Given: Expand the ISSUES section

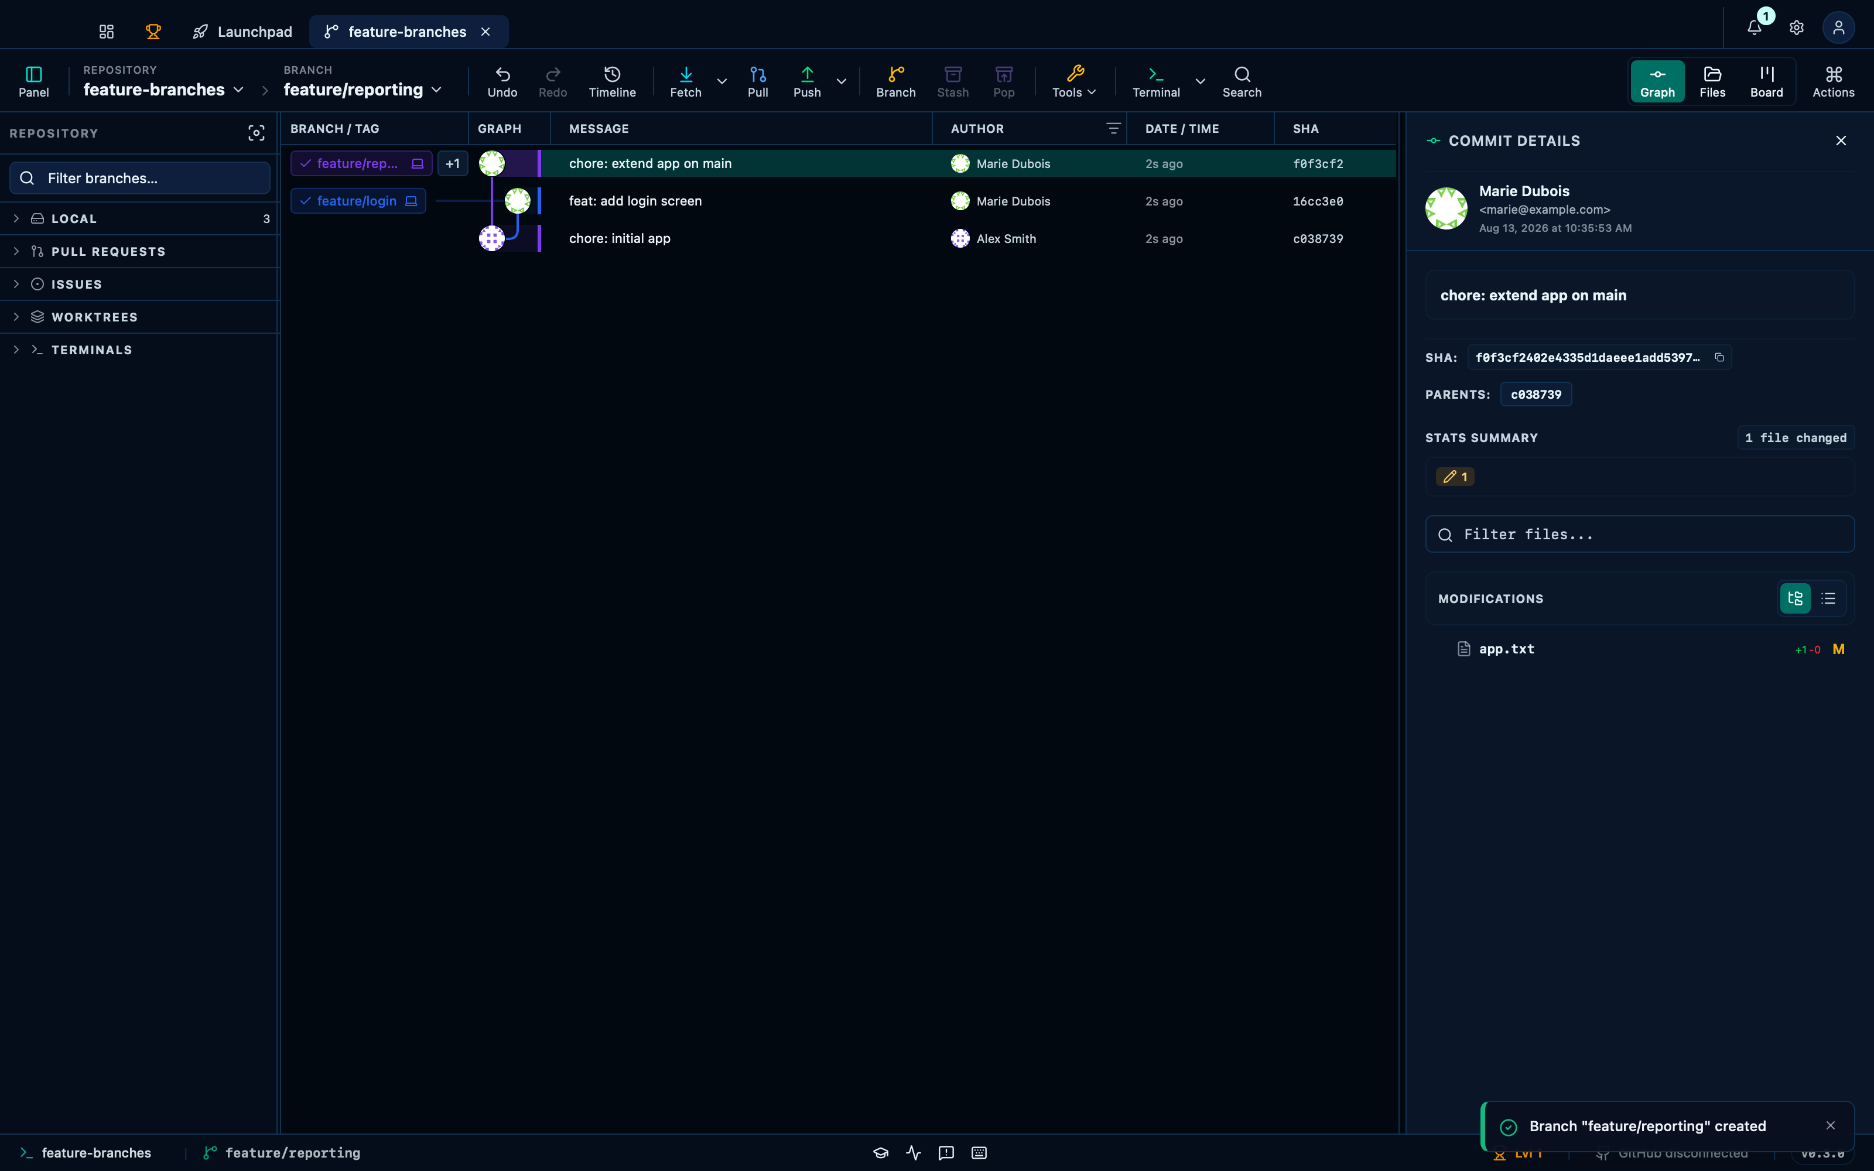Looking at the screenshot, I should coord(140,284).
